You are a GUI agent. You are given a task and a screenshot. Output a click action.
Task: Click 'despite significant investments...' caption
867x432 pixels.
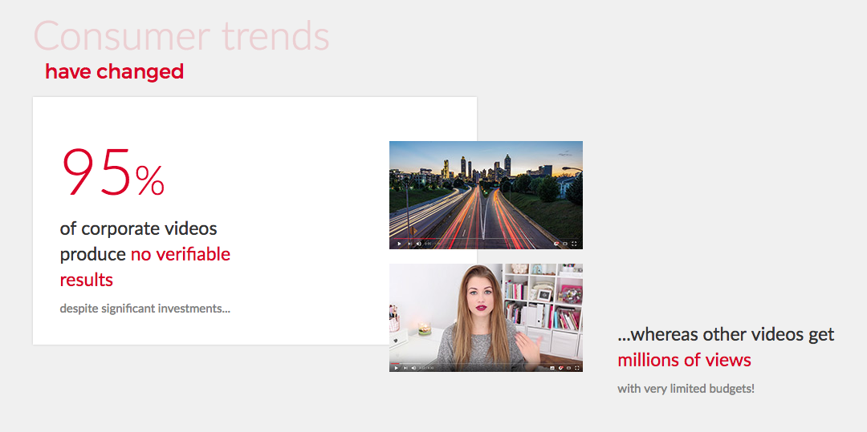point(144,309)
